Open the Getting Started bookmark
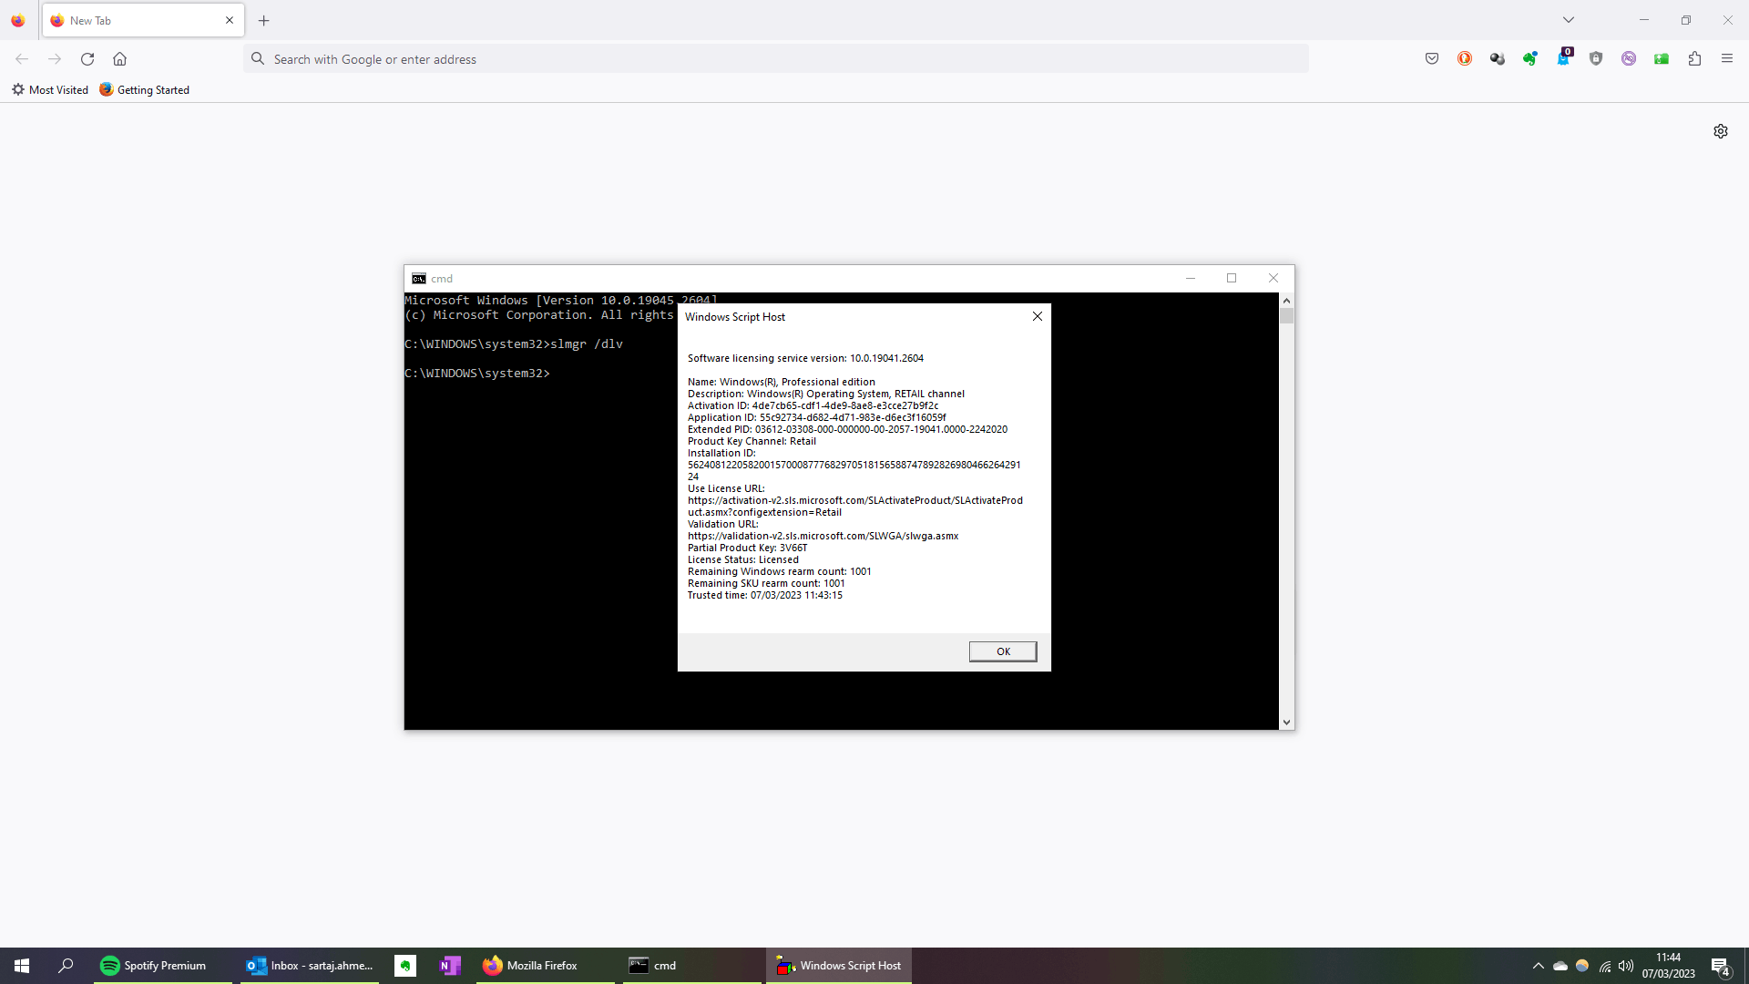 (144, 89)
